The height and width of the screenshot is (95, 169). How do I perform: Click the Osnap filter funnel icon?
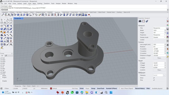(x=6, y=56)
